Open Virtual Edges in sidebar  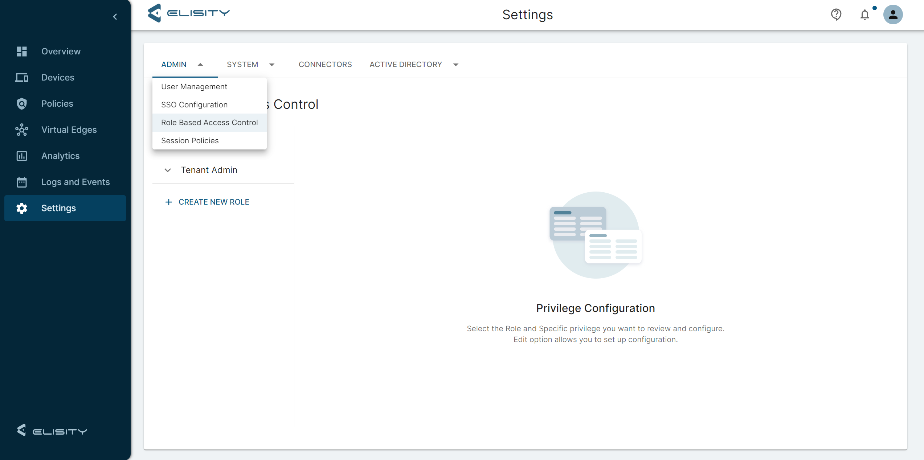click(69, 130)
